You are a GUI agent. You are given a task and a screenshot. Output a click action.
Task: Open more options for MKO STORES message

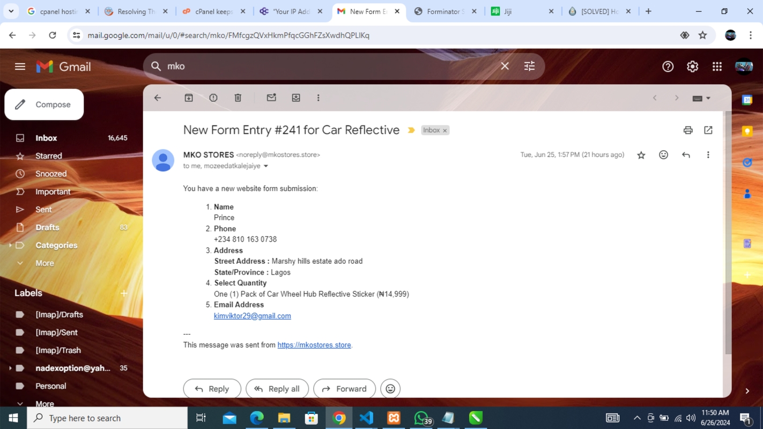pos(708,155)
